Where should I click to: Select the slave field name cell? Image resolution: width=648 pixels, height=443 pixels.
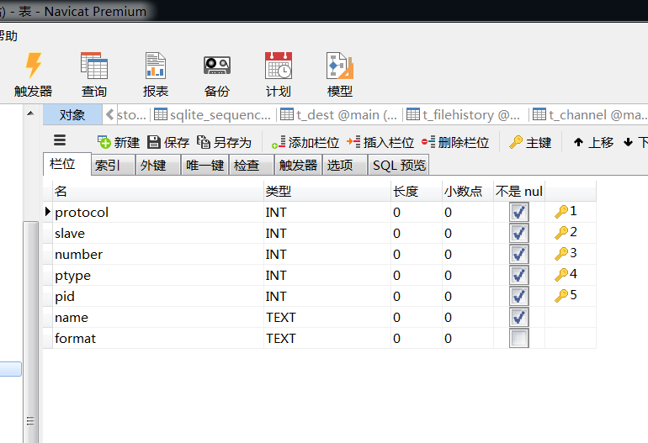158,233
